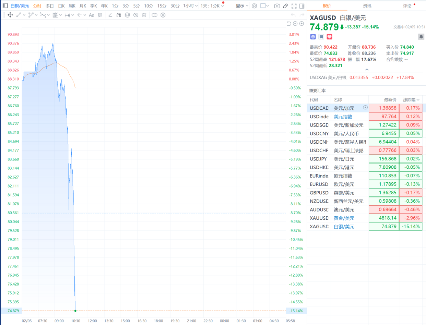Toggle price alert bell for XAGUSD

coord(421,37)
